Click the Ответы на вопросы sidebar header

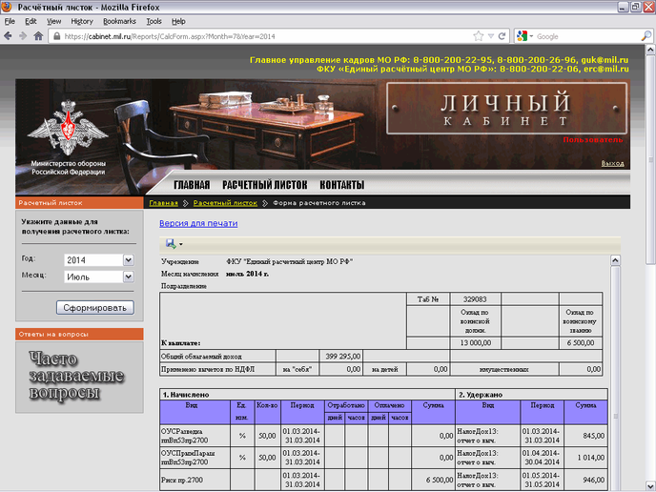point(79,335)
